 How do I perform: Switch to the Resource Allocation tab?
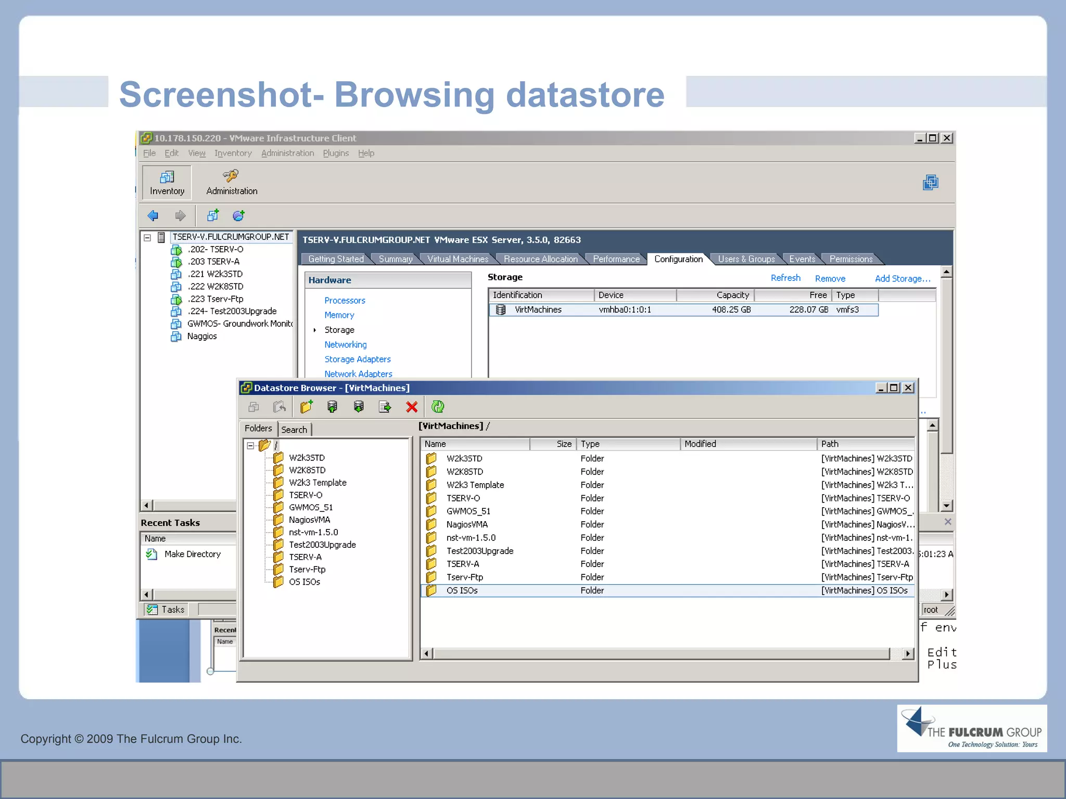540,259
